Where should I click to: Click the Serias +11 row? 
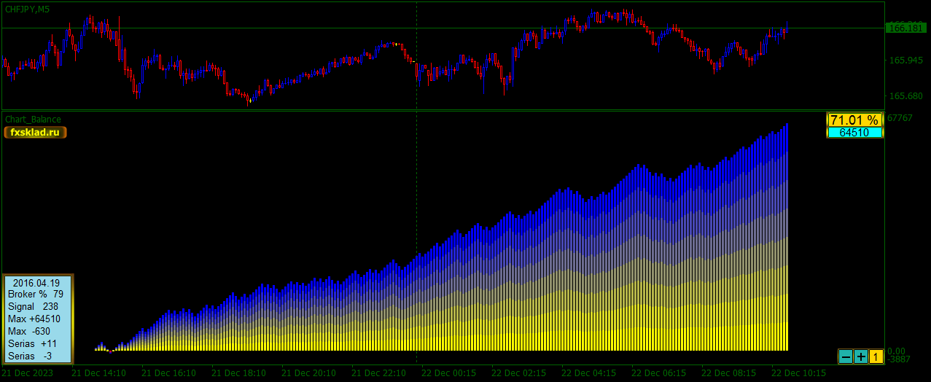33,344
